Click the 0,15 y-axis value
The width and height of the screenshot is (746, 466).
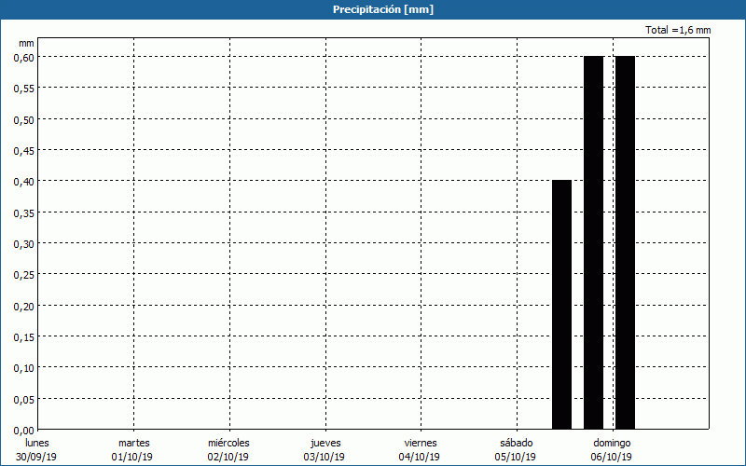tap(24, 337)
